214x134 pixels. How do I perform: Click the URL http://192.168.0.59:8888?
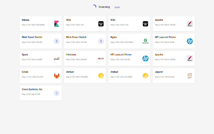point(121,77)
